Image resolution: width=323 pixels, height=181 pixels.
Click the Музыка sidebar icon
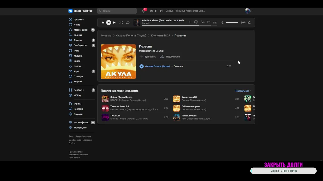click(x=71, y=56)
